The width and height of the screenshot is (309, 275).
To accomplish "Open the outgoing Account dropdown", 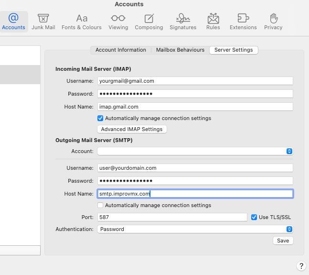I will point(195,151).
